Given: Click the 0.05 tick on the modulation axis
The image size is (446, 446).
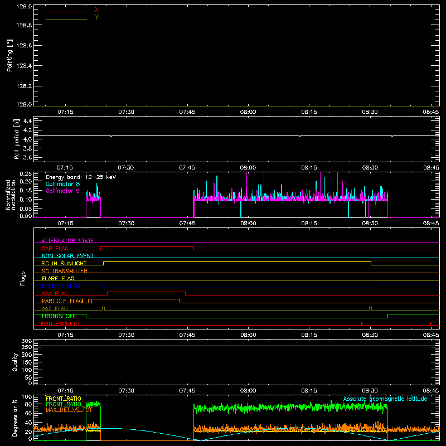Looking at the screenshot, I should [x=26, y=209].
